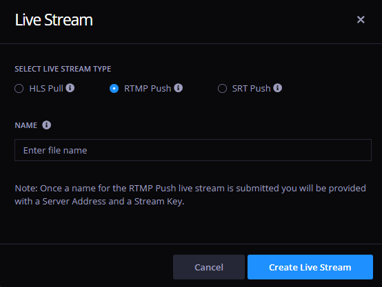Select the HLS Pull radio button
The height and width of the screenshot is (287, 382).
(19, 88)
